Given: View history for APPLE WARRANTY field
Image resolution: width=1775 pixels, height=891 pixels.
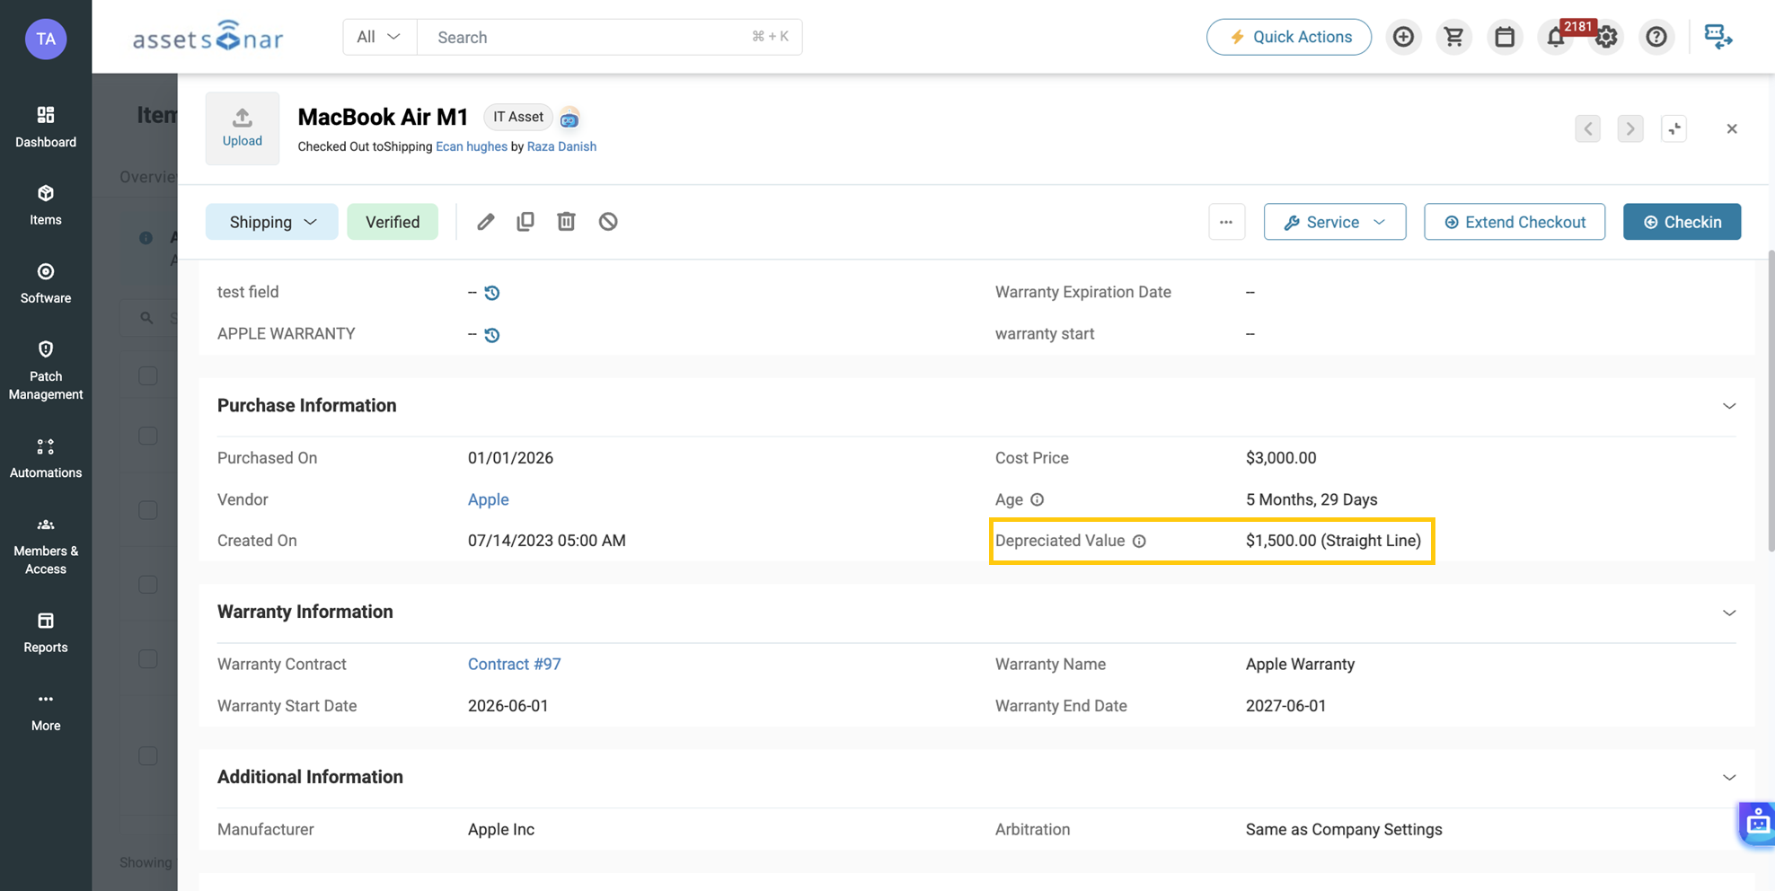Looking at the screenshot, I should [492, 335].
